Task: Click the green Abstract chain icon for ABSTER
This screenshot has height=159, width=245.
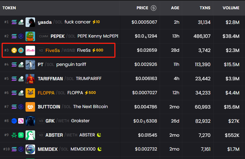Action: click(14, 135)
